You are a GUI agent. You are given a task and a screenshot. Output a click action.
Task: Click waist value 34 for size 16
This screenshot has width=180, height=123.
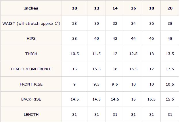[x=133, y=23]
